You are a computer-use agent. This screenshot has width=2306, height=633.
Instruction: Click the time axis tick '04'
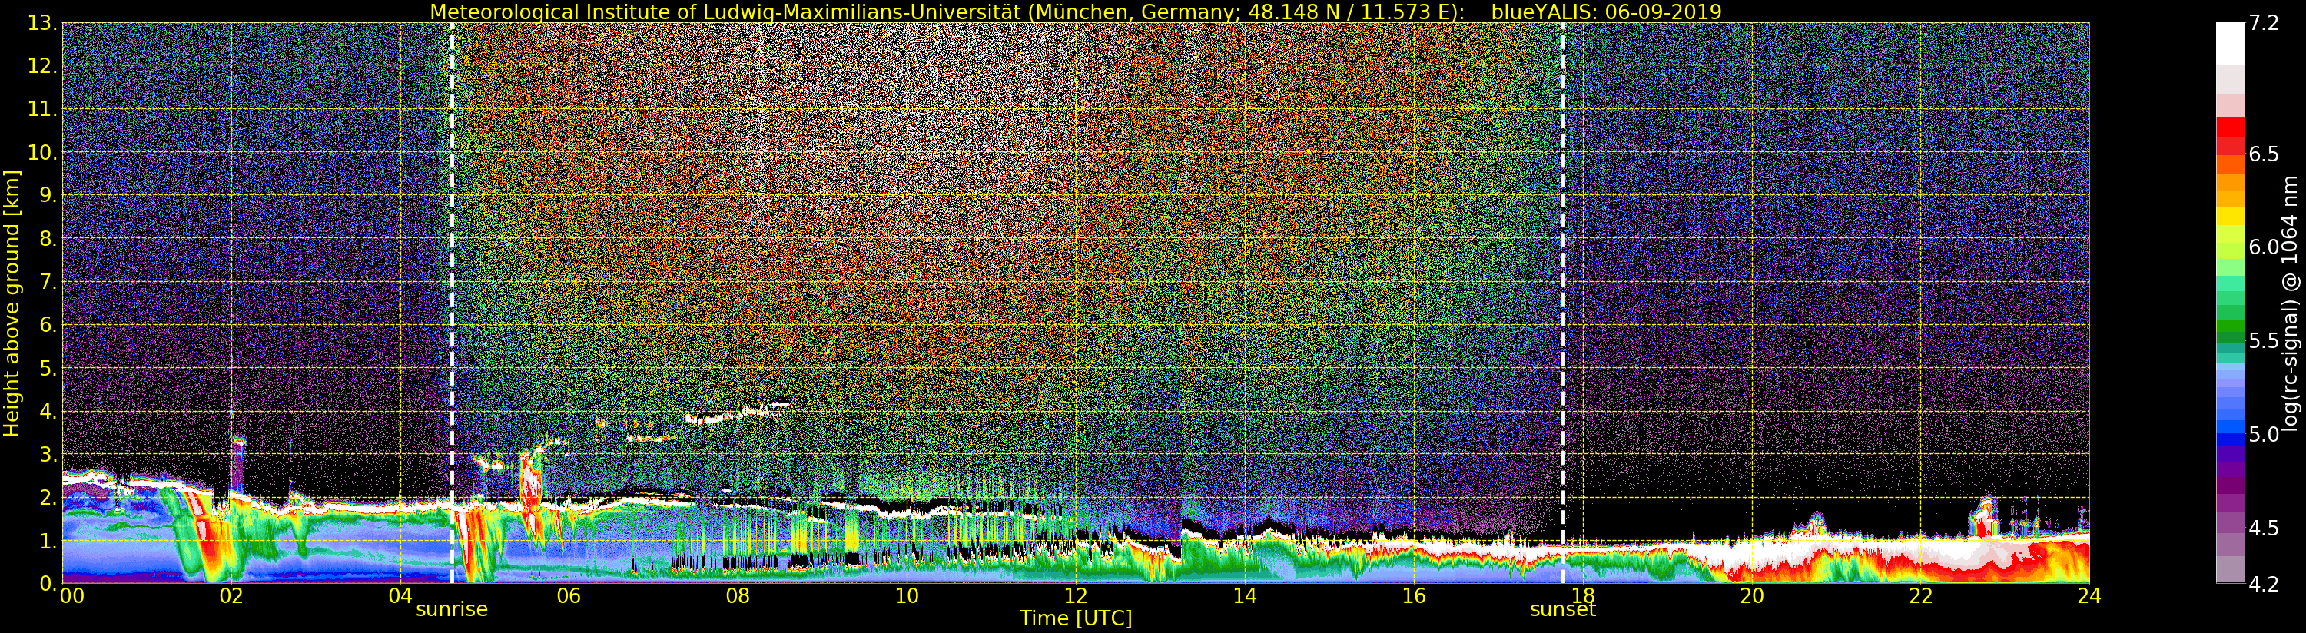(400, 596)
